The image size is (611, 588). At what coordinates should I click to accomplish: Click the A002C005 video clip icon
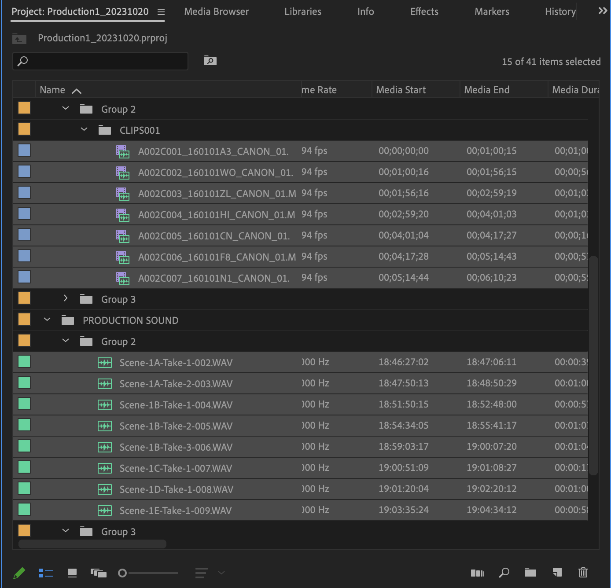point(123,236)
